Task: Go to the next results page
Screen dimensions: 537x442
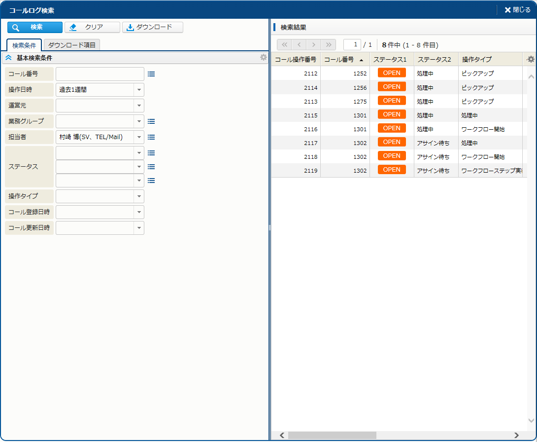Action: click(314, 45)
